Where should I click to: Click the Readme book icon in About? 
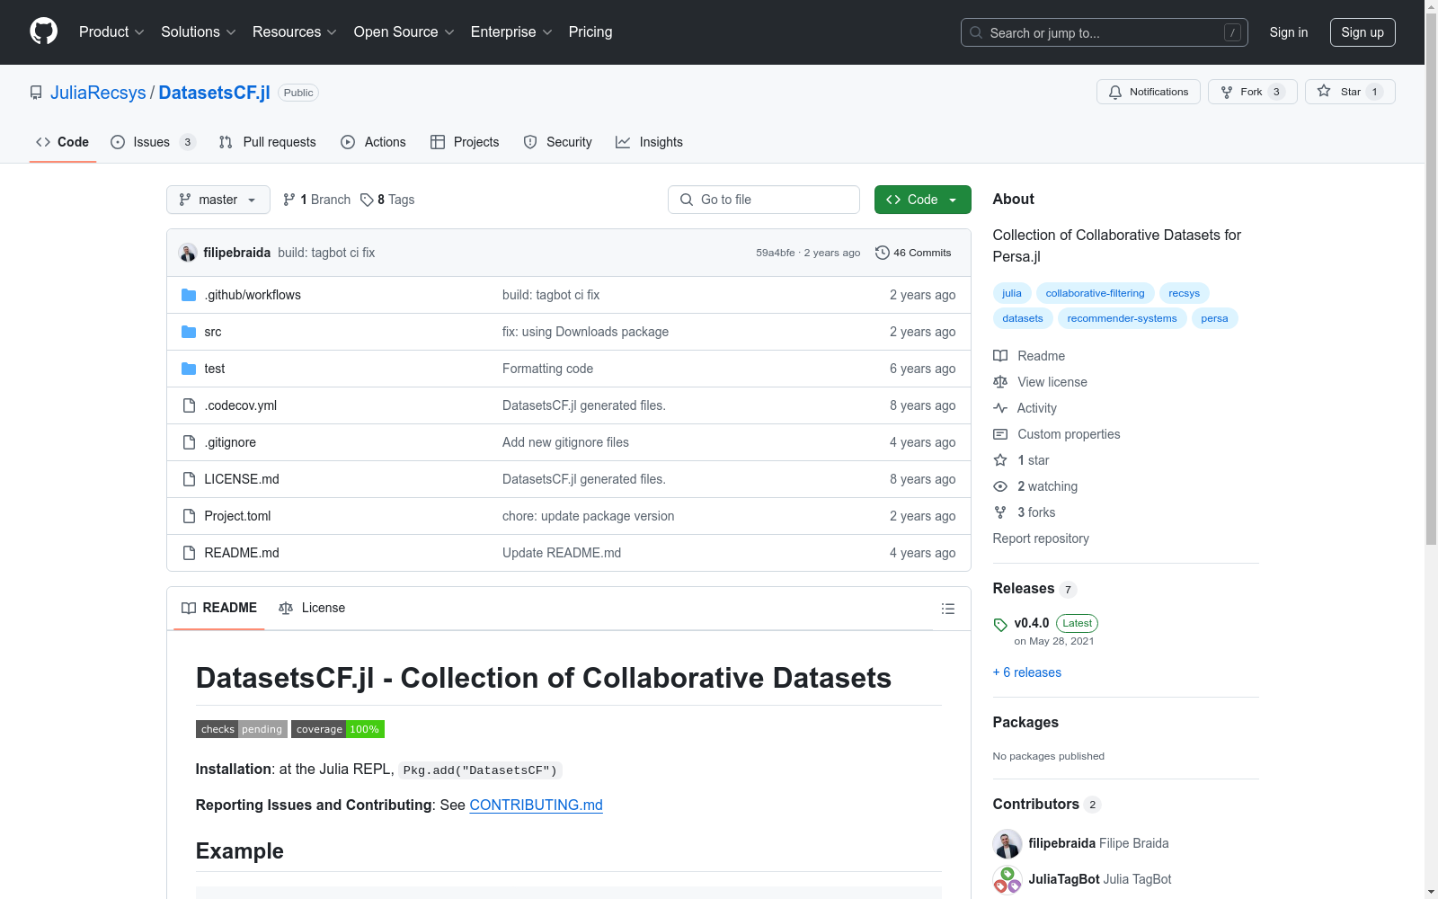1000,356
